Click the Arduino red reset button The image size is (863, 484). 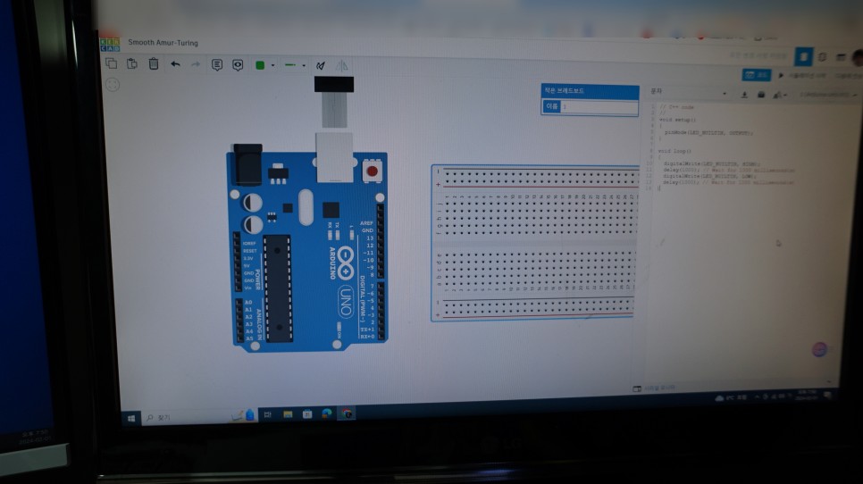372,171
